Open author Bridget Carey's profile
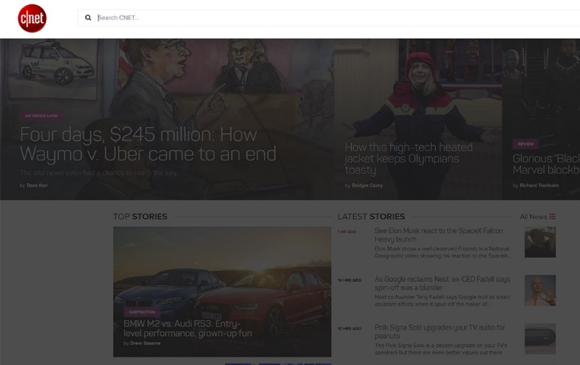580x365 pixels. (x=367, y=185)
